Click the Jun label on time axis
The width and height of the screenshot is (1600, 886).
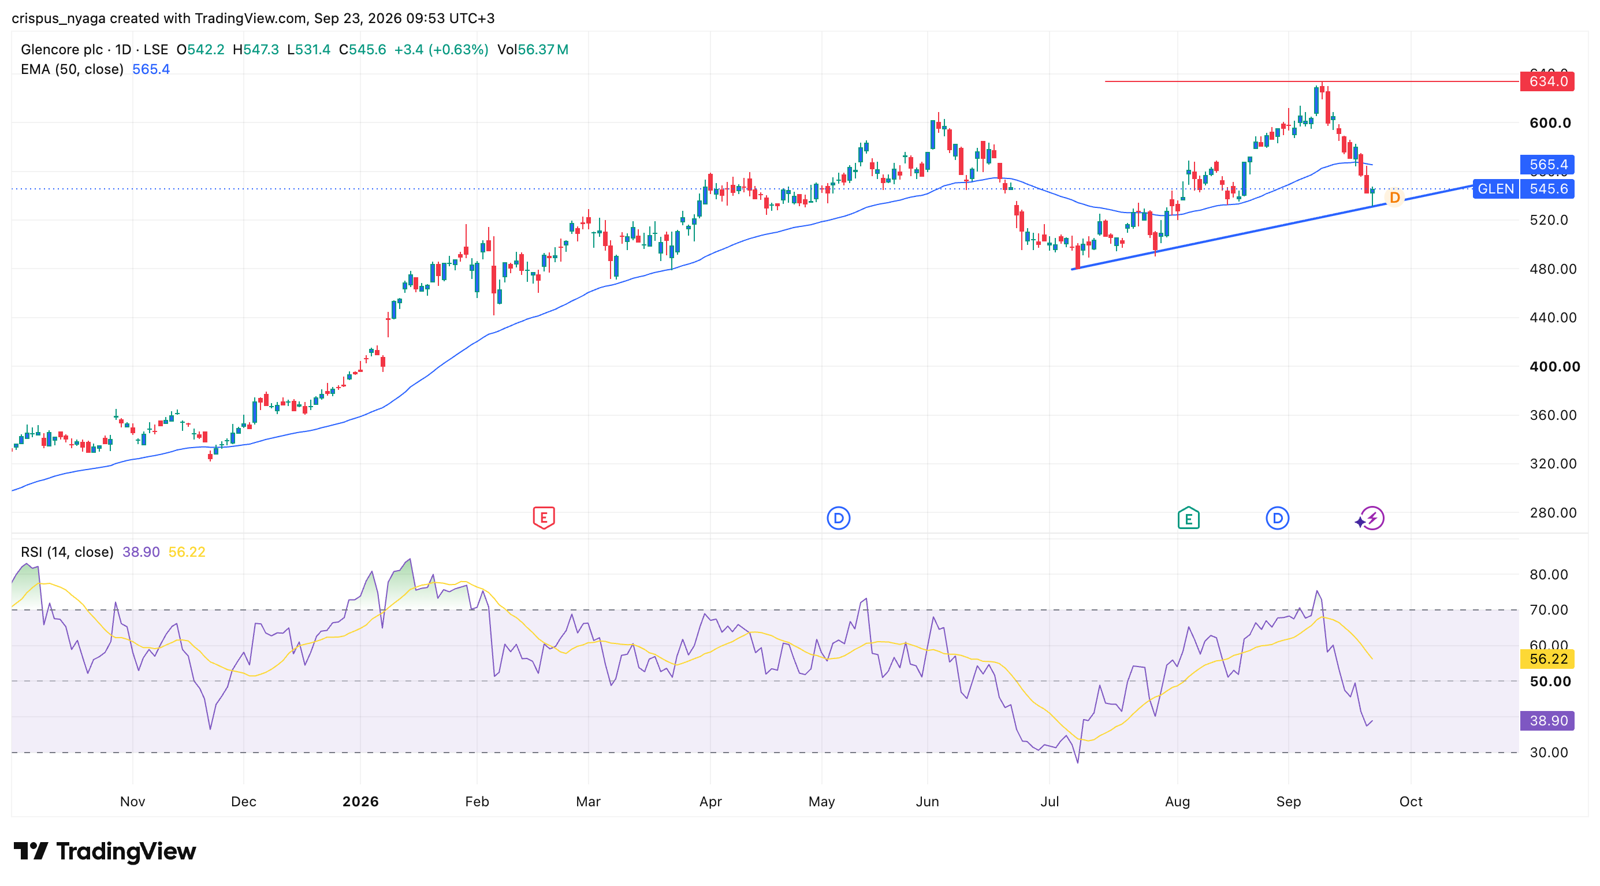pos(927,802)
